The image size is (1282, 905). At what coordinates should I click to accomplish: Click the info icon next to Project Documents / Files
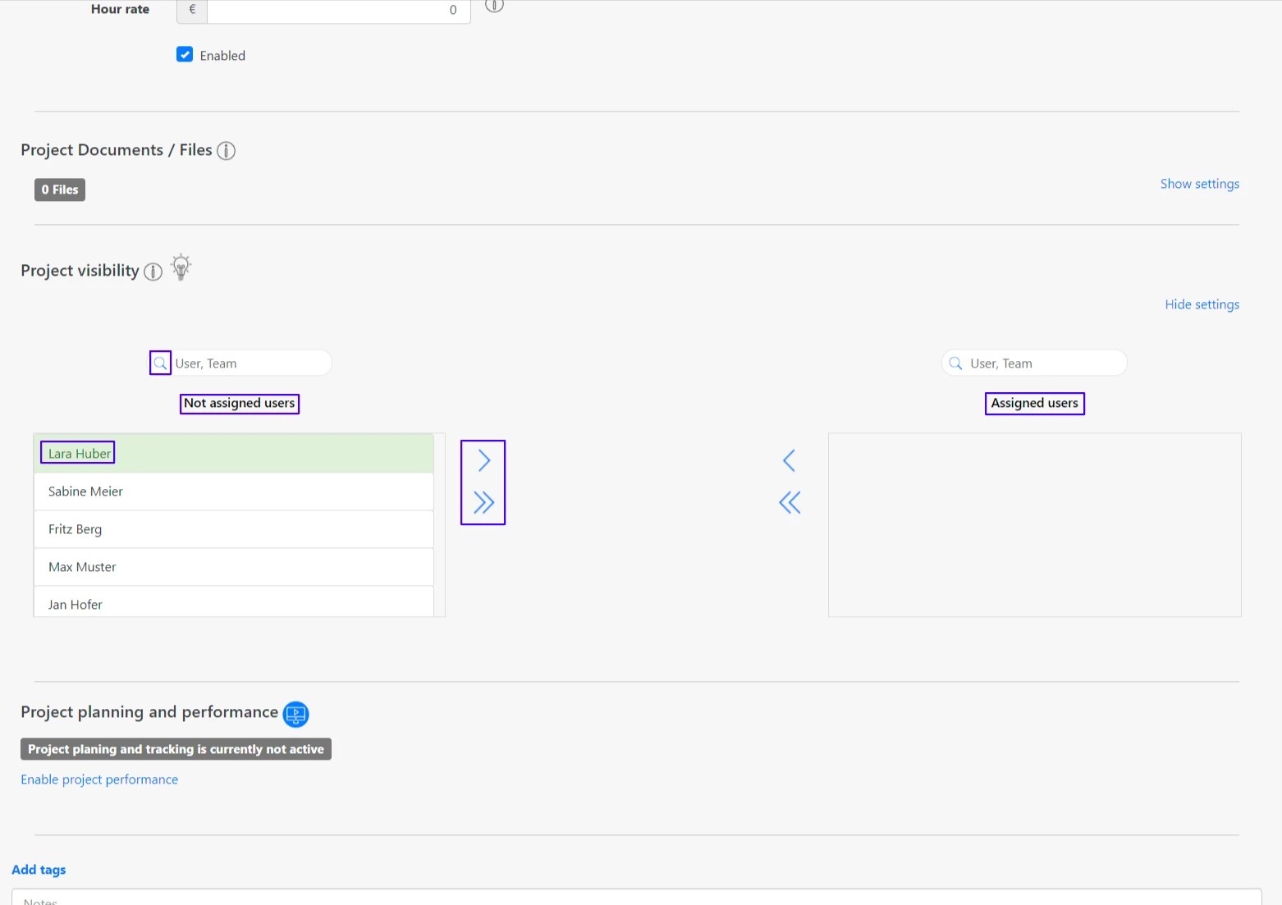click(x=226, y=151)
